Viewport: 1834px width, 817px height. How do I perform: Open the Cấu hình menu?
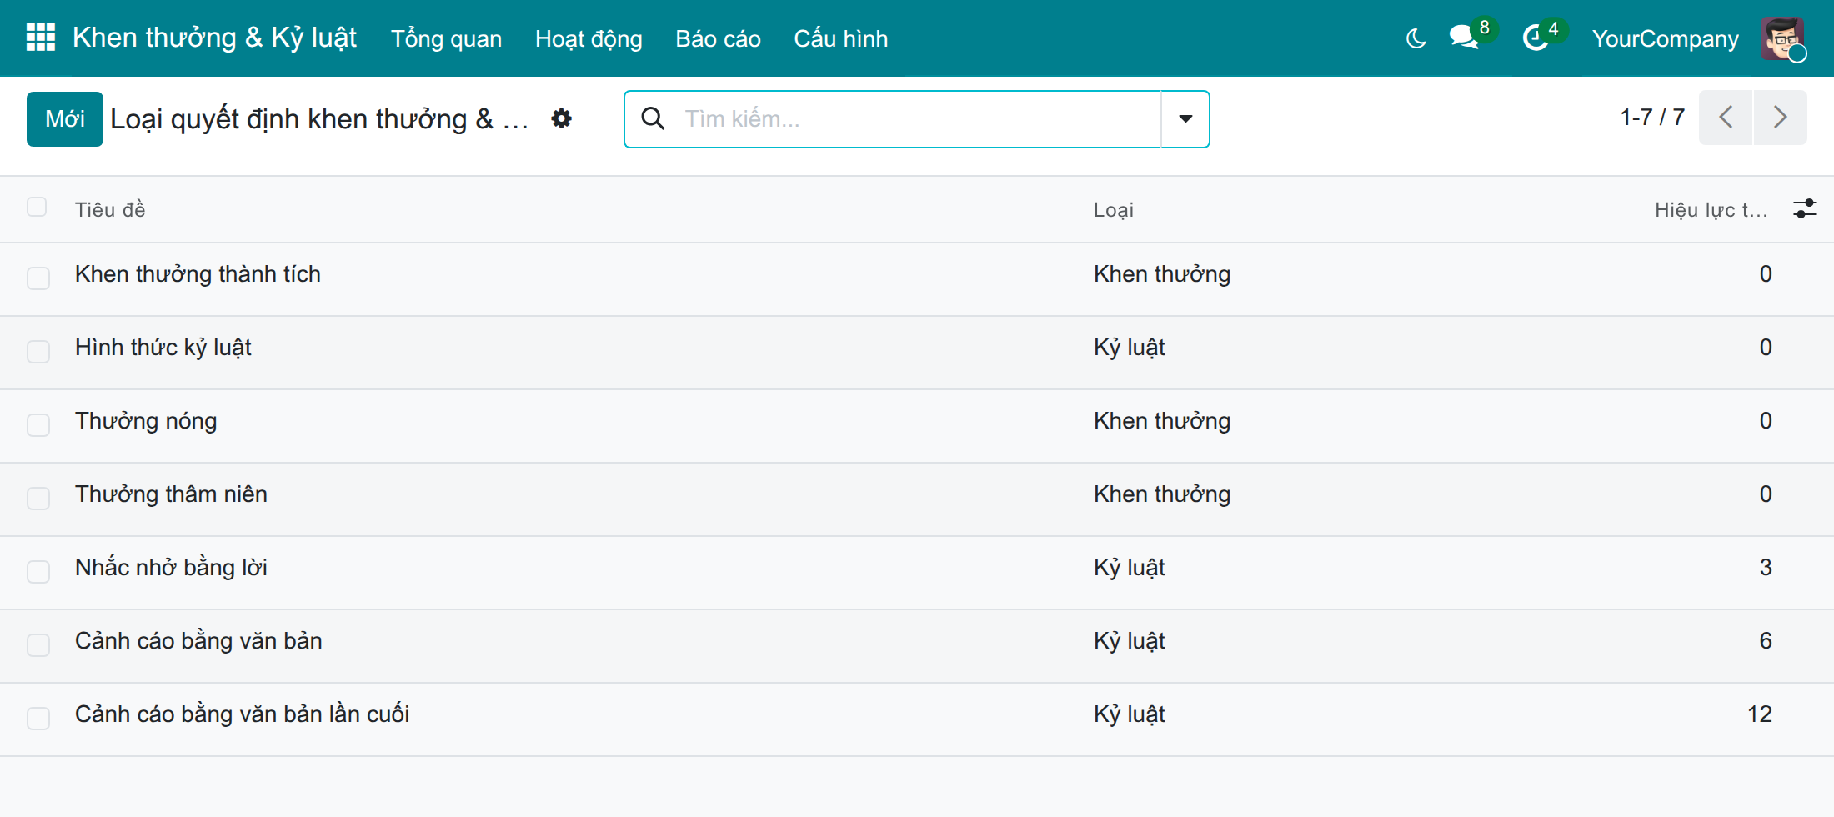point(840,38)
